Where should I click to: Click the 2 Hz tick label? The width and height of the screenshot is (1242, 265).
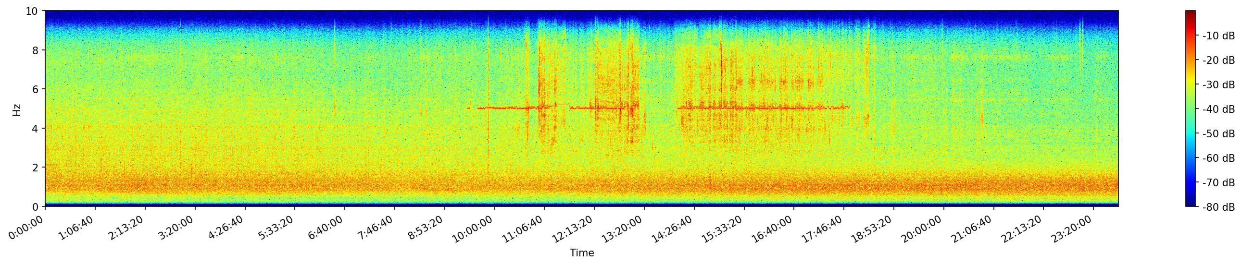[36, 168]
